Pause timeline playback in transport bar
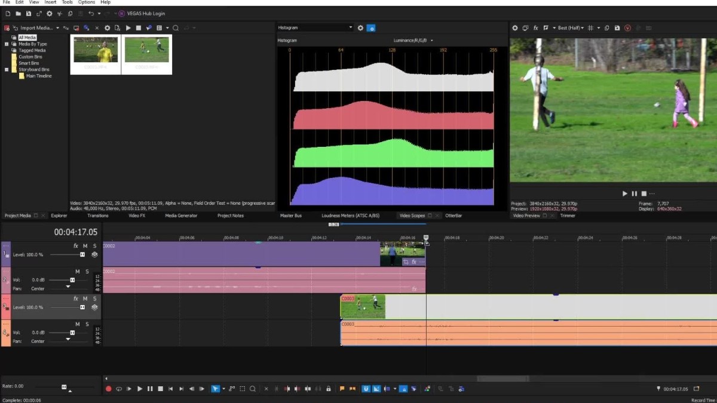 coord(150,389)
